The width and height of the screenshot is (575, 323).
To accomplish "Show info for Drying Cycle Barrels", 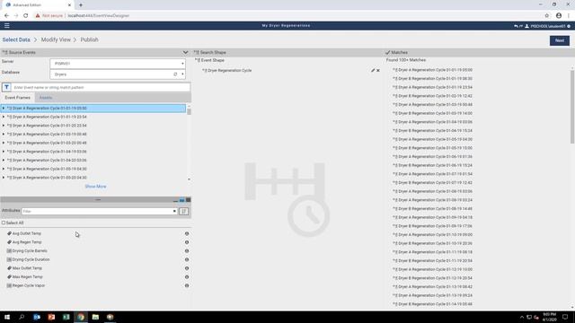I will tap(187, 251).
